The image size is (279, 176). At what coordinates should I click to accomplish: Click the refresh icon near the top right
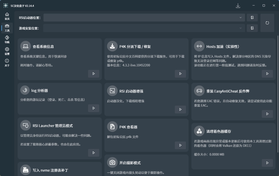tap(267, 23)
